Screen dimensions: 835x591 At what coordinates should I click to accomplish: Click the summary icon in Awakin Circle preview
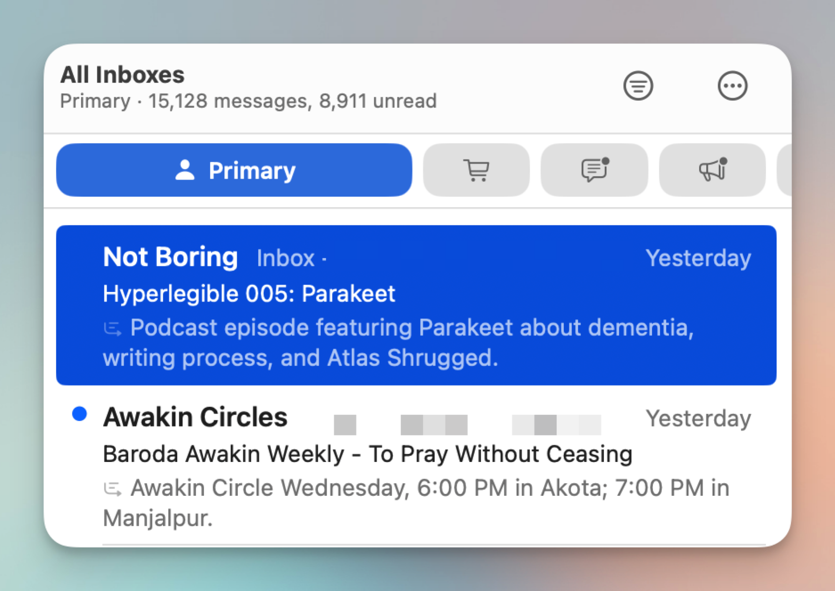click(112, 489)
